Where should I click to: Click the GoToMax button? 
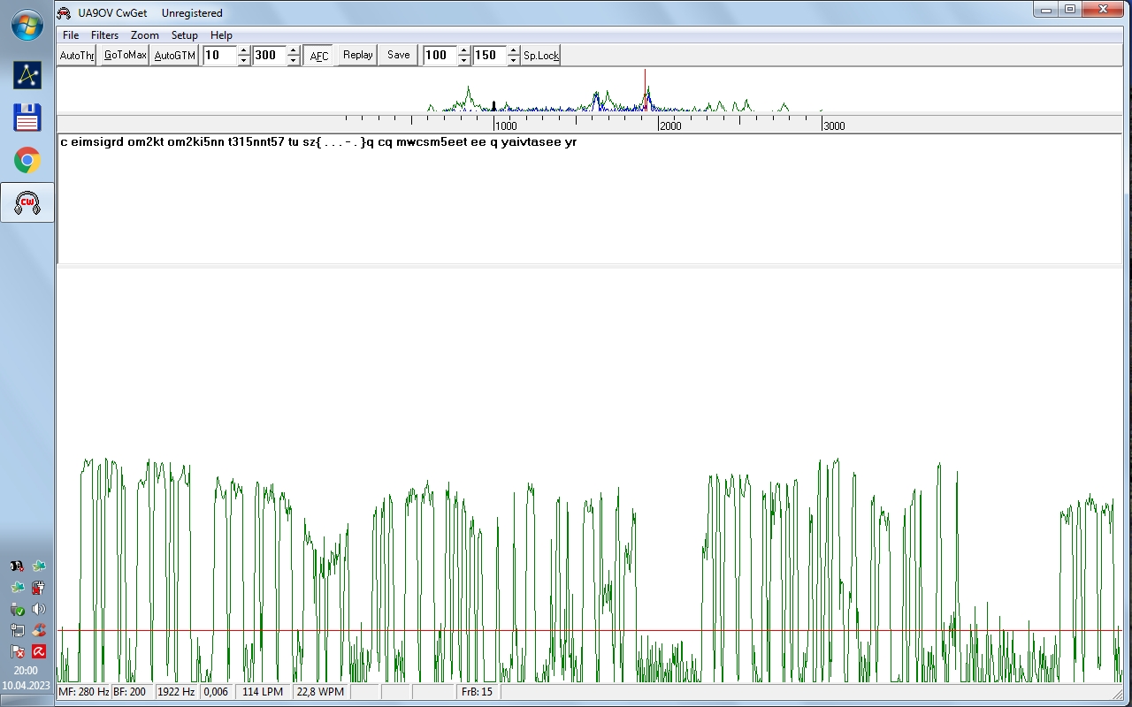125,56
